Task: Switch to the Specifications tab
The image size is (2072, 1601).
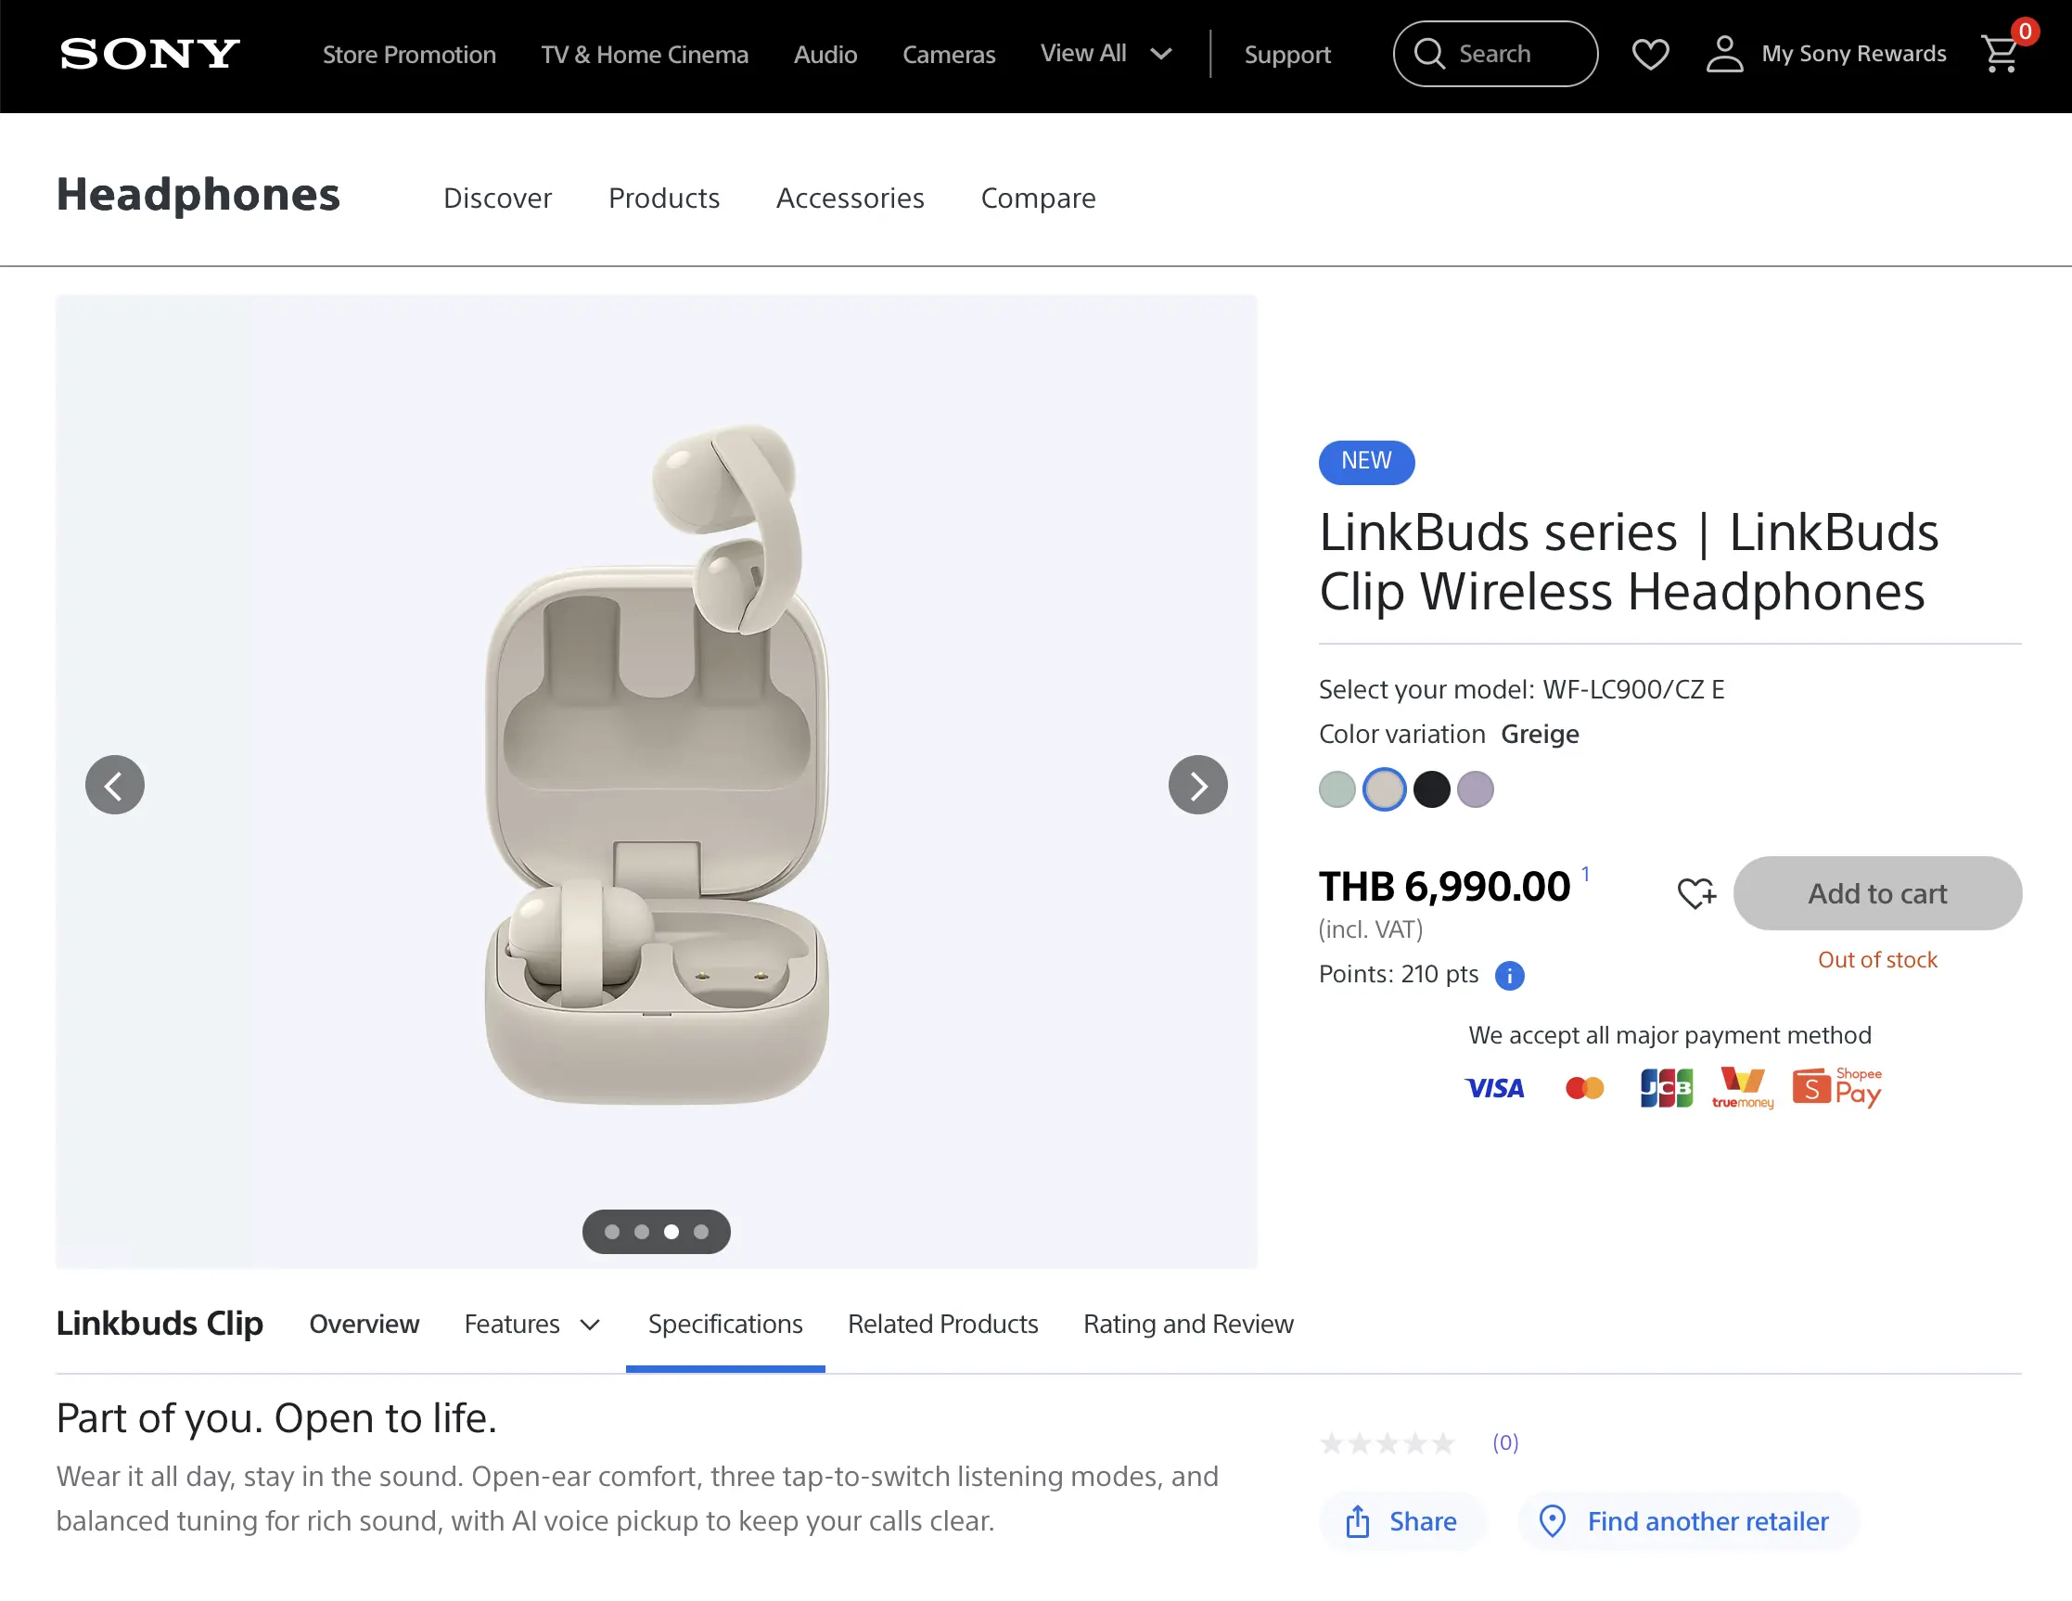Action: point(724,1324)
